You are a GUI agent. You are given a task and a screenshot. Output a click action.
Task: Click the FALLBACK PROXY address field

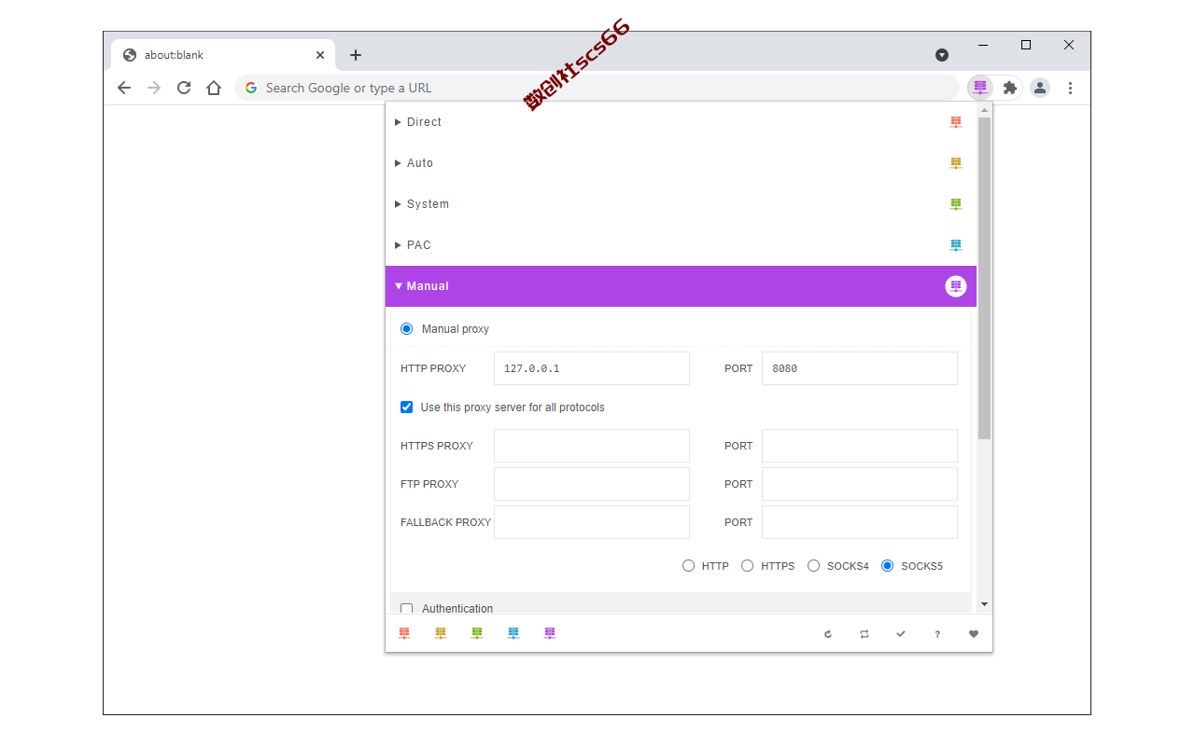coord(592,522)
